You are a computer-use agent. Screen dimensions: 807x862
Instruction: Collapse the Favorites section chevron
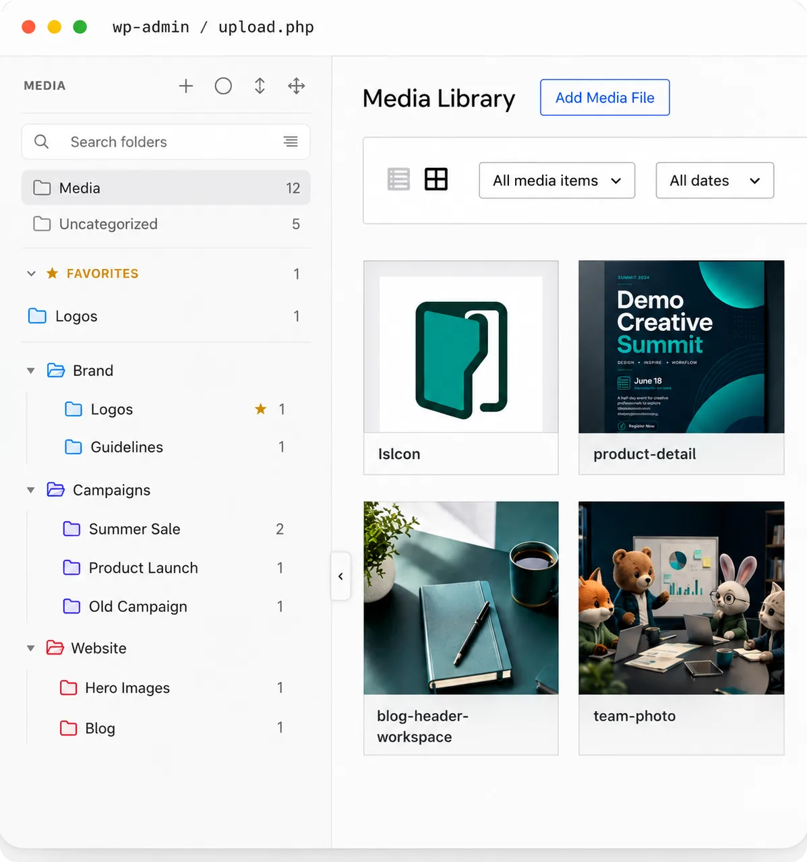coord(31,274)
